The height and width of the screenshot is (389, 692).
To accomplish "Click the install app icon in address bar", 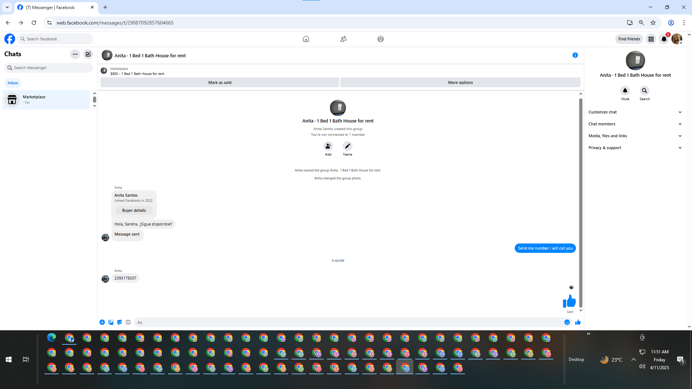I will tap(630, 23).
